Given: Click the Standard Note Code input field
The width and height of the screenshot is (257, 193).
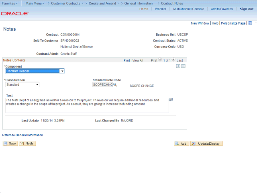Looking at the screenshot, I should 103,84.
